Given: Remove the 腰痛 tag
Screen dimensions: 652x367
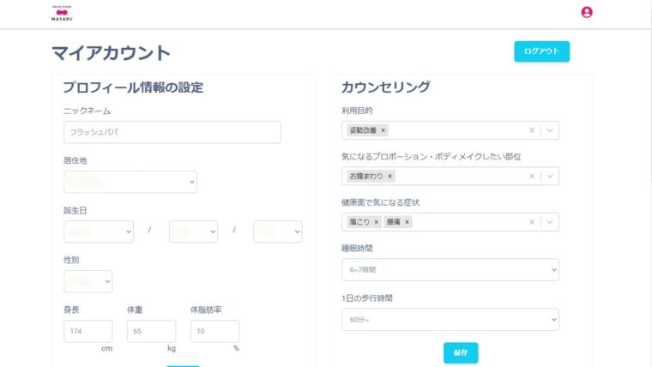Looking at the screenshot, I should pyautogui.click(x=407, y=222).
